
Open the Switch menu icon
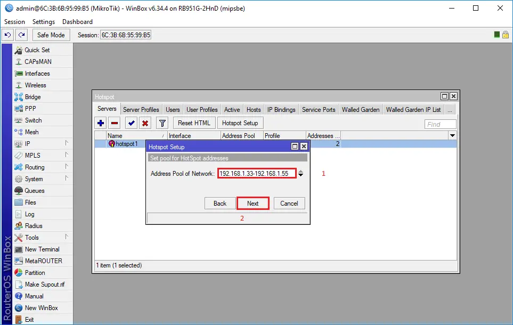[19, 120]
